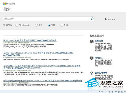
Task: Click the lightning load-time icon in status bar
Action: 100,92
